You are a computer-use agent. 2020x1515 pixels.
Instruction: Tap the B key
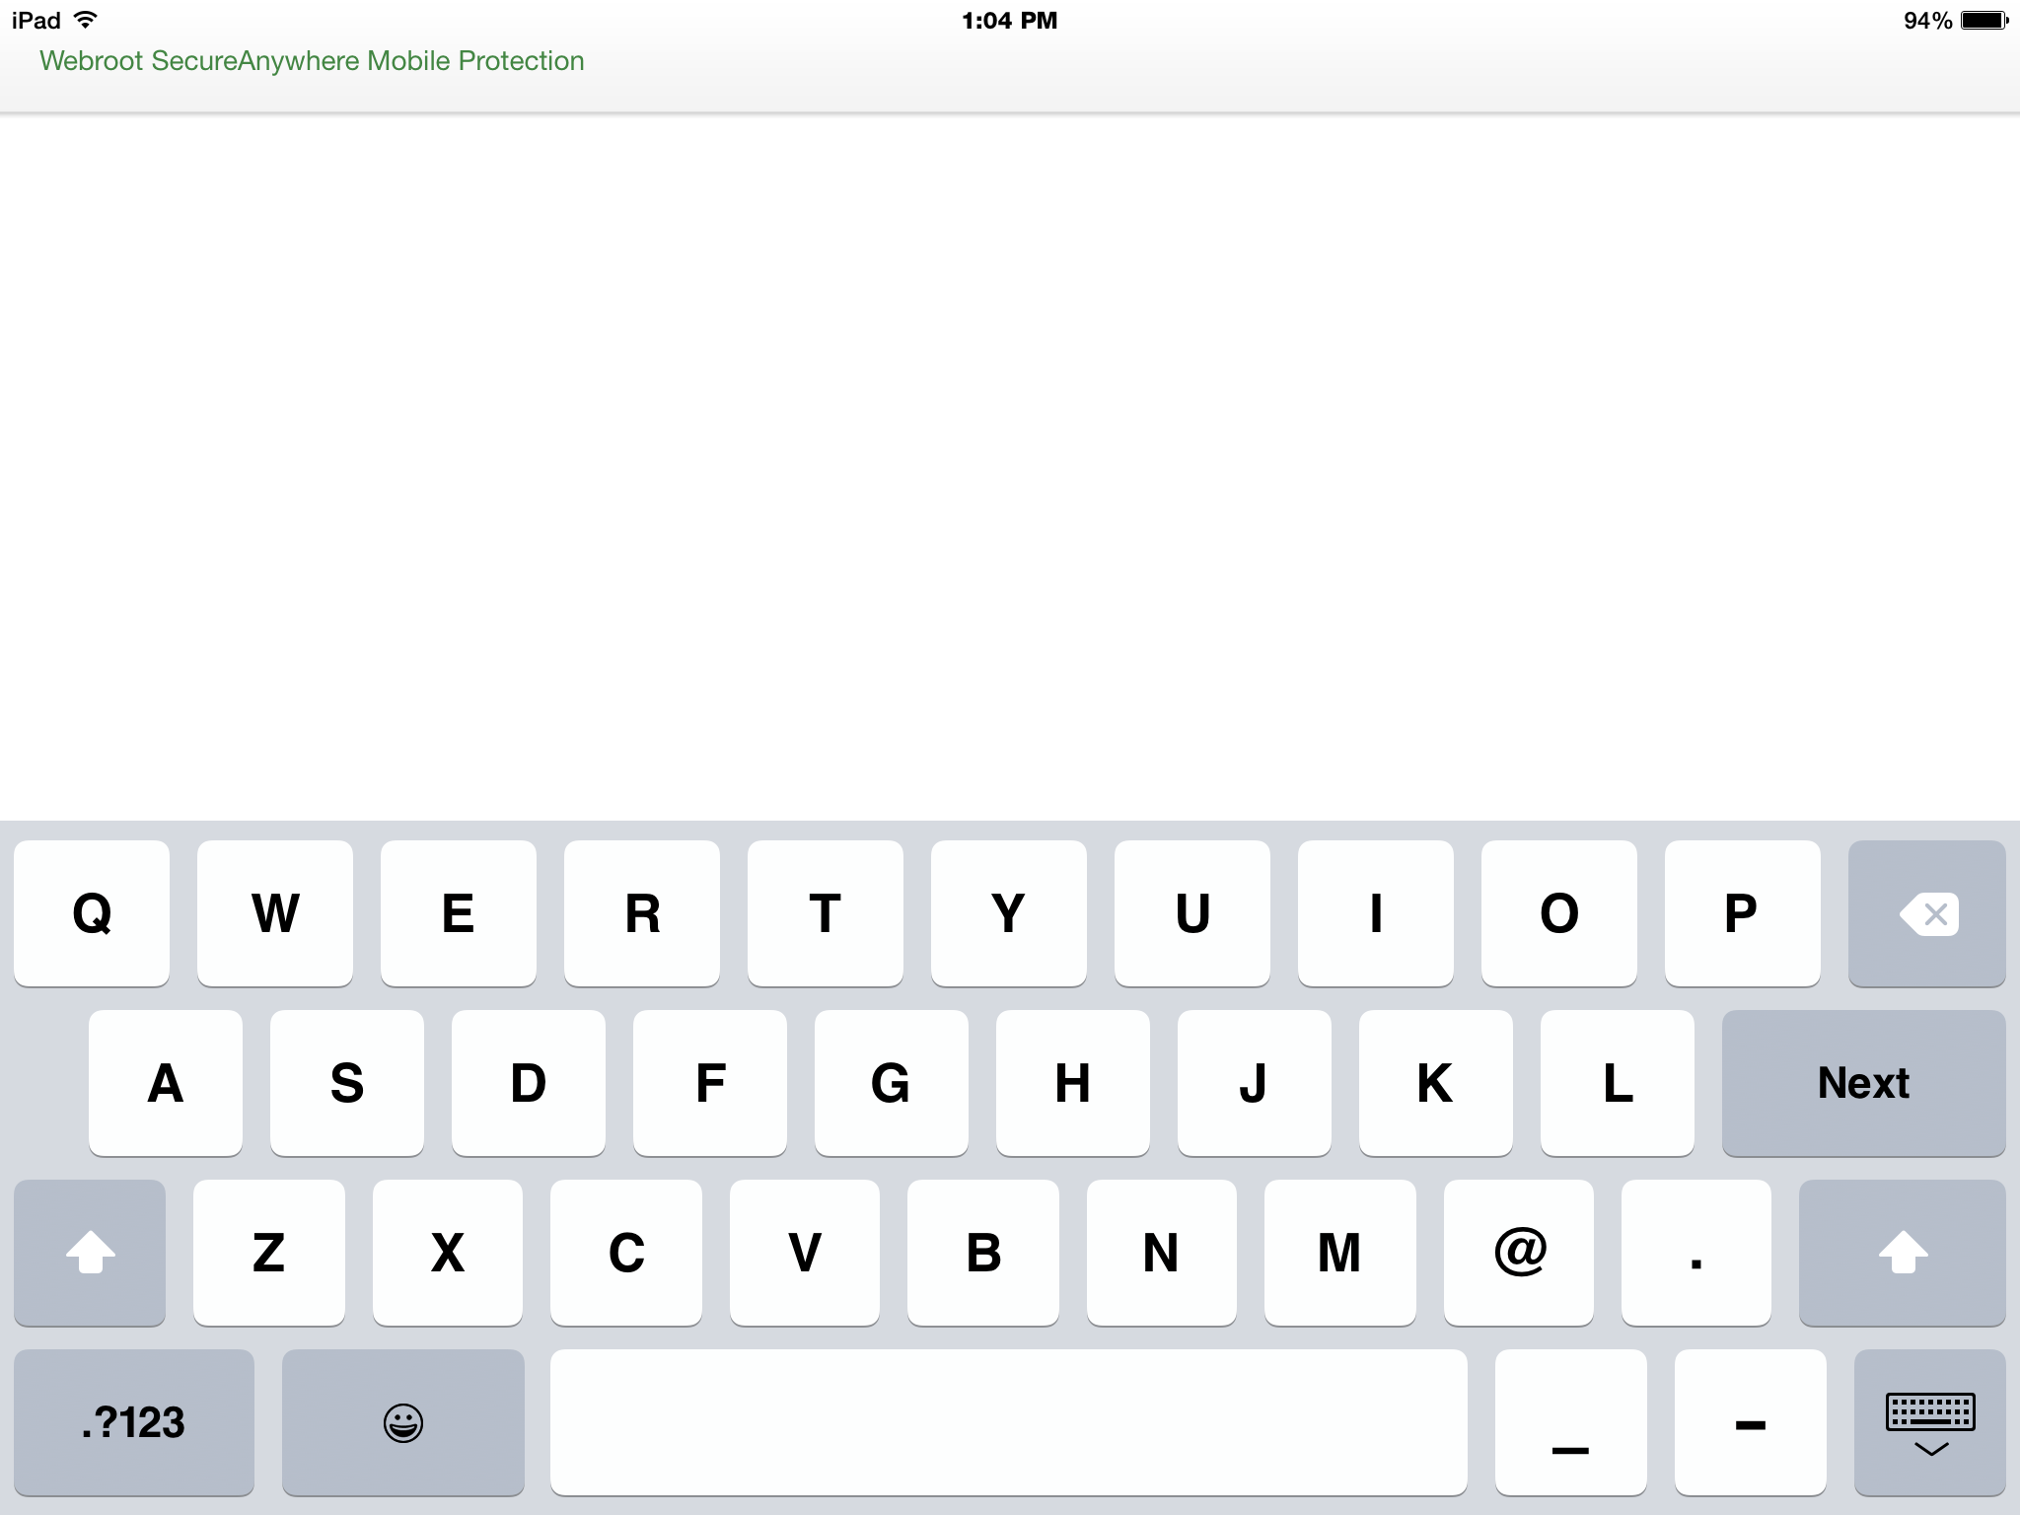[x=983, y=1253]
